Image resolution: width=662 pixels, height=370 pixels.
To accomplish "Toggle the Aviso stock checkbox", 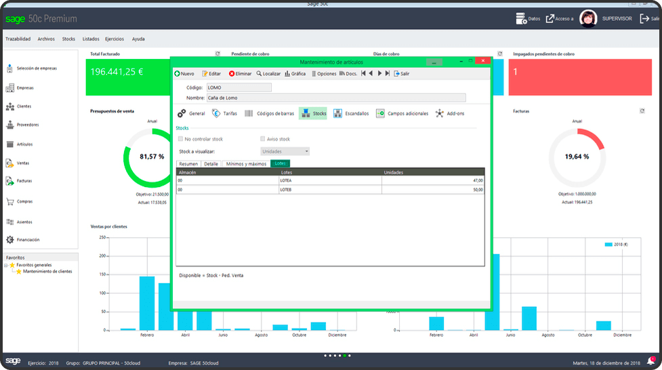I will 263,138.
